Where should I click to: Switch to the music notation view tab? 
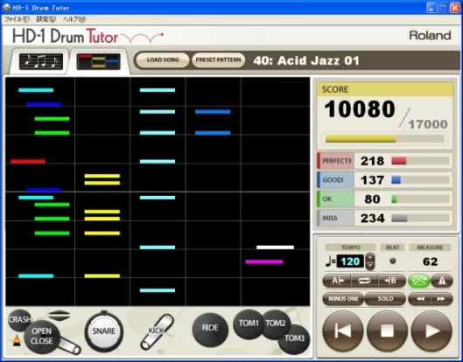point(41,62)
